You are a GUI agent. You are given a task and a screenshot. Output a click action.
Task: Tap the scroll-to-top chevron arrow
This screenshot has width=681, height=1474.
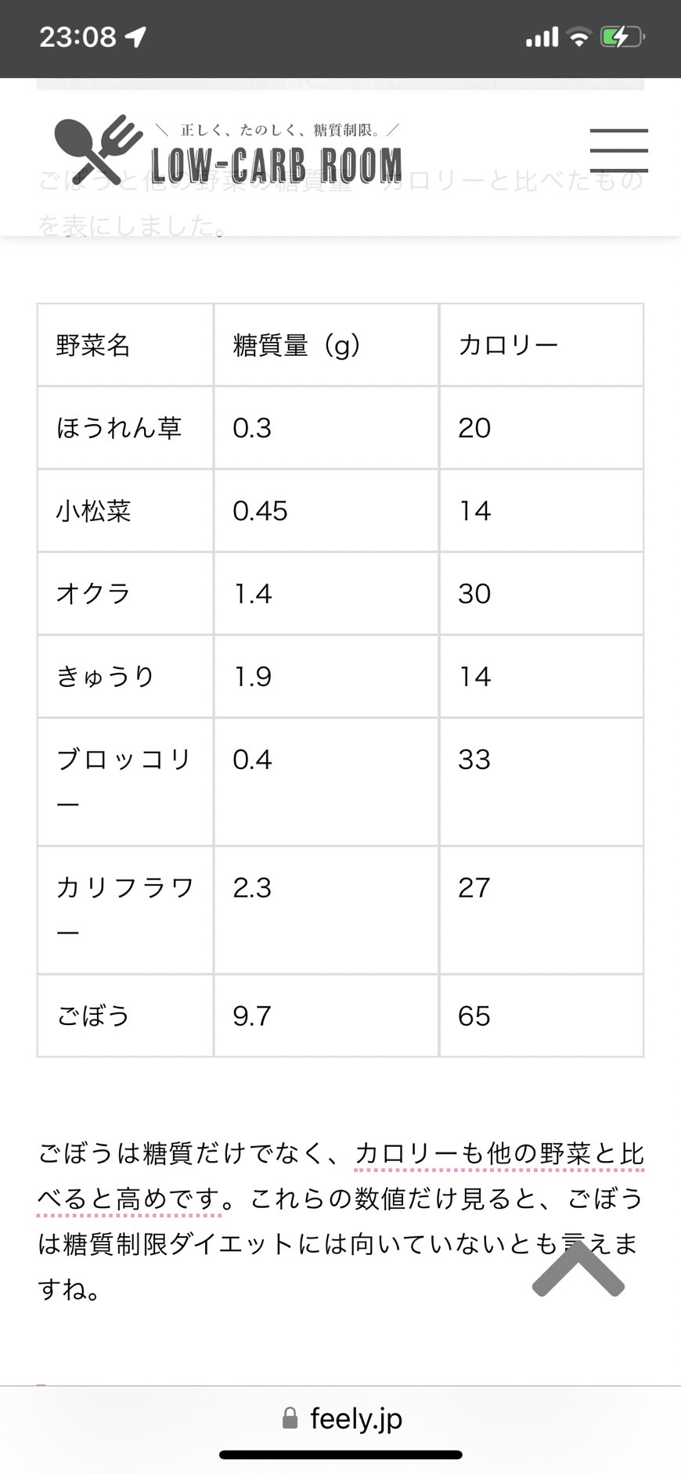click(x=578, y=1269)
